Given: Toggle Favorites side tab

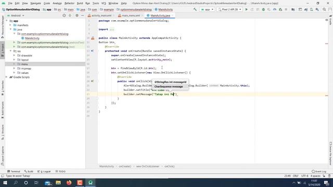Looking at the screenshot, I should point(3,88).
